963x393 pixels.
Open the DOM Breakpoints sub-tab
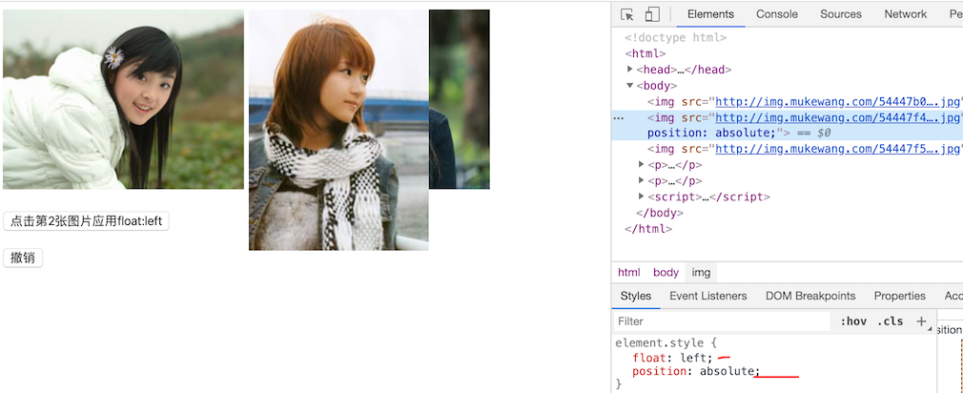(x=810, y=296)
